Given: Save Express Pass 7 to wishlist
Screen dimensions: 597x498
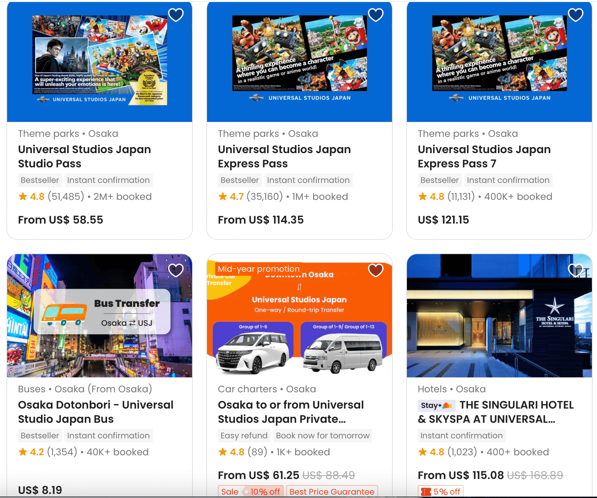Looking at the screenshot, I should click(x=576, y=15).
